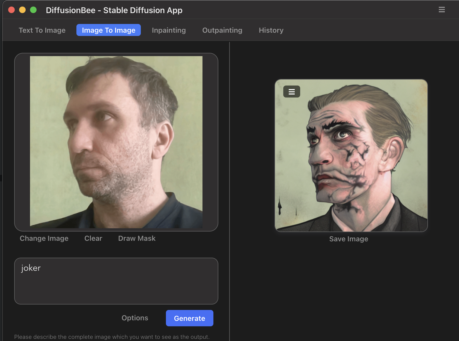Minimize the window with the yellow button
Image resolution: width=459 pixels, height=341 pixels.
22,10
